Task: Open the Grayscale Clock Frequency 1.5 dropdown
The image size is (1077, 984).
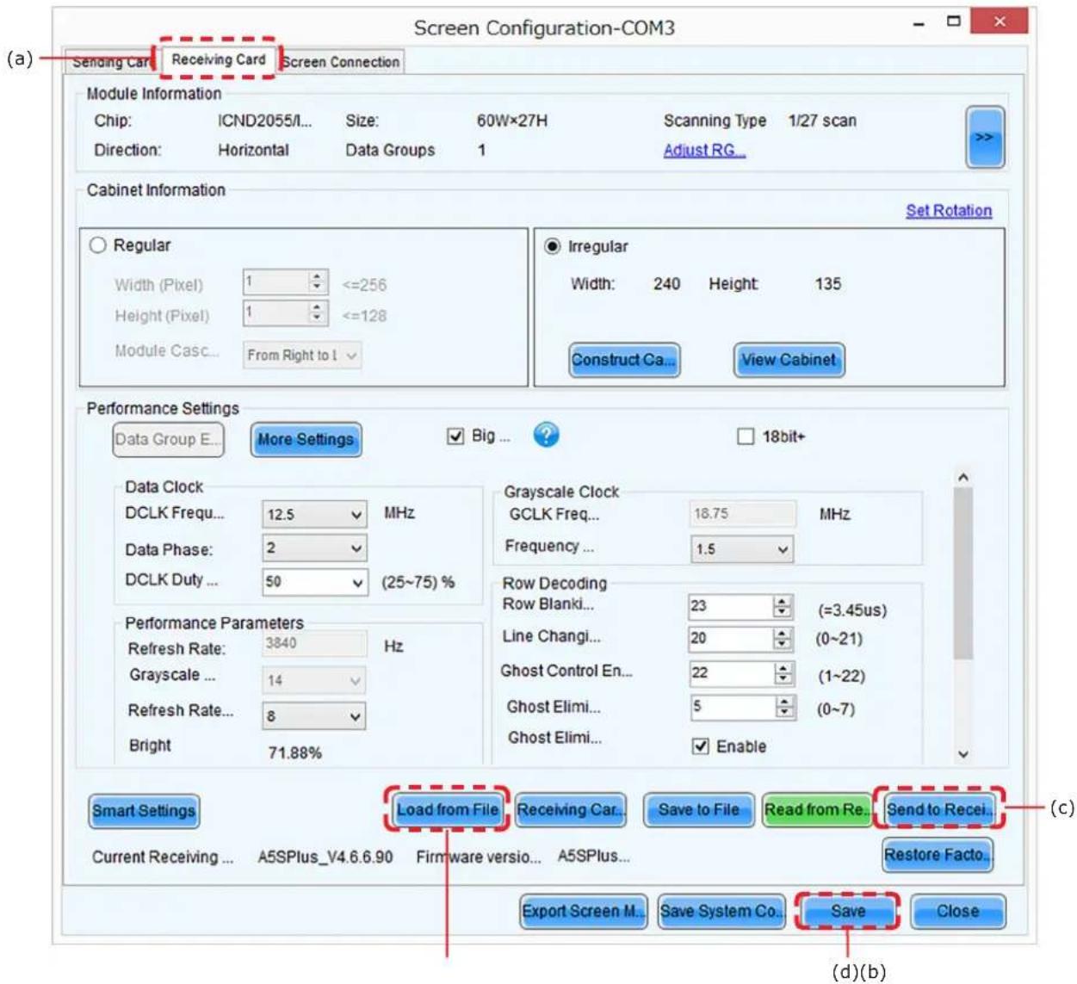Action: (742, 548)
